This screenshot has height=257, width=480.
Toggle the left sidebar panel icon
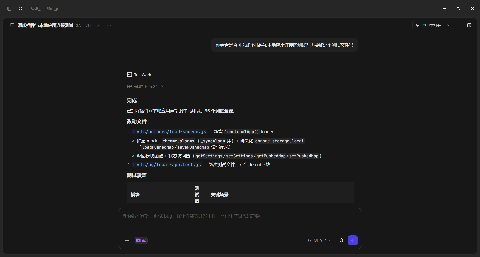pos(9,9)
